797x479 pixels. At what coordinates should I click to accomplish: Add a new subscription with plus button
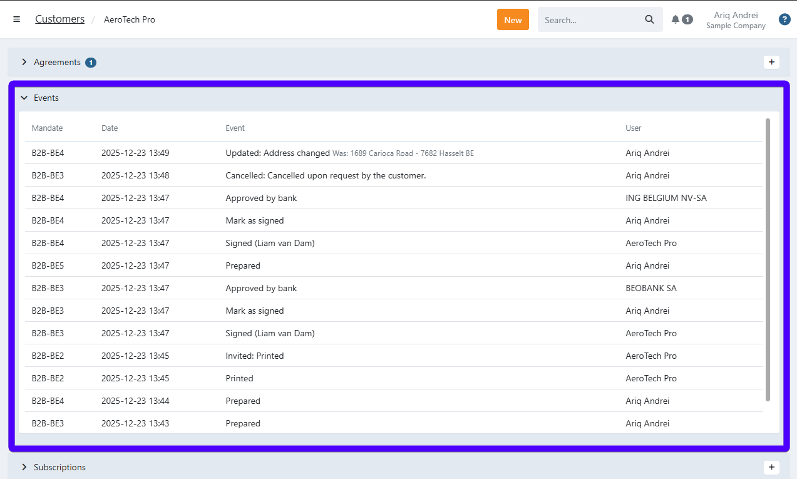tap(771, 467)
